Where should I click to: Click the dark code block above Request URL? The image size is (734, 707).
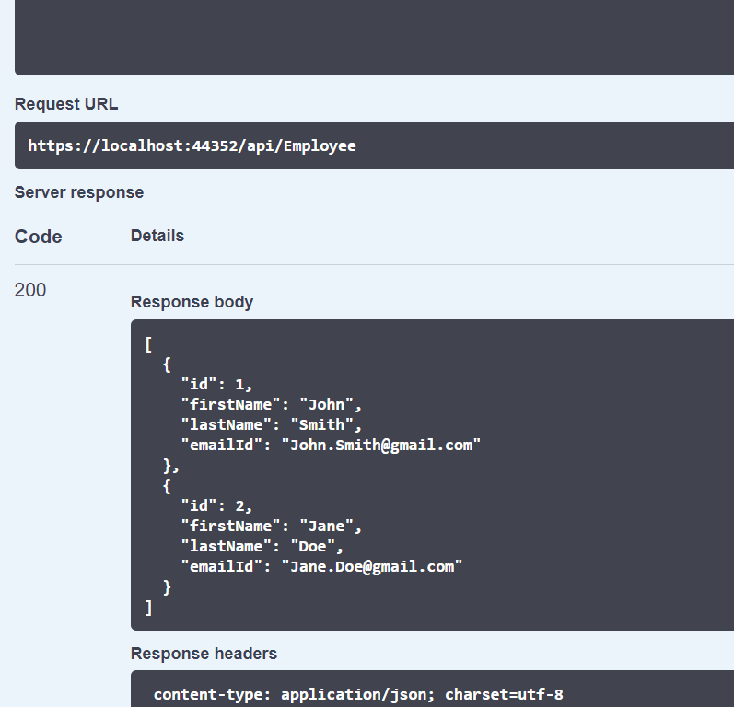[x=368, y=37]
